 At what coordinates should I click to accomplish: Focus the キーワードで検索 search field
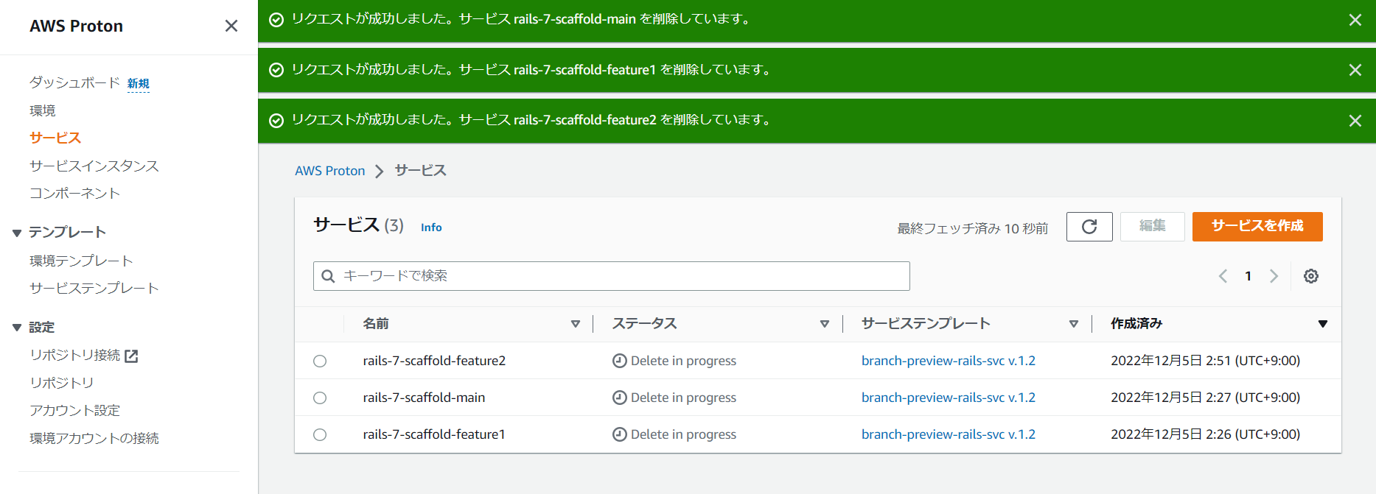pos(611,276)
